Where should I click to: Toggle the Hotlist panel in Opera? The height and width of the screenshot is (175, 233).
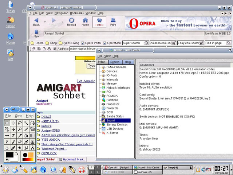pos(99,22)
